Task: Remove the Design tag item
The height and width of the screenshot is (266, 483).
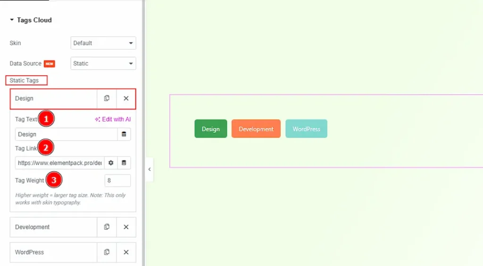Action: (x=126, y=98)
